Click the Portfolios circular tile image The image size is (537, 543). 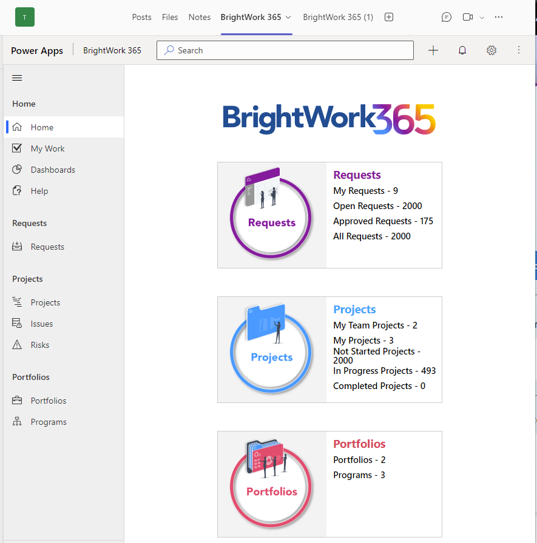271,484
